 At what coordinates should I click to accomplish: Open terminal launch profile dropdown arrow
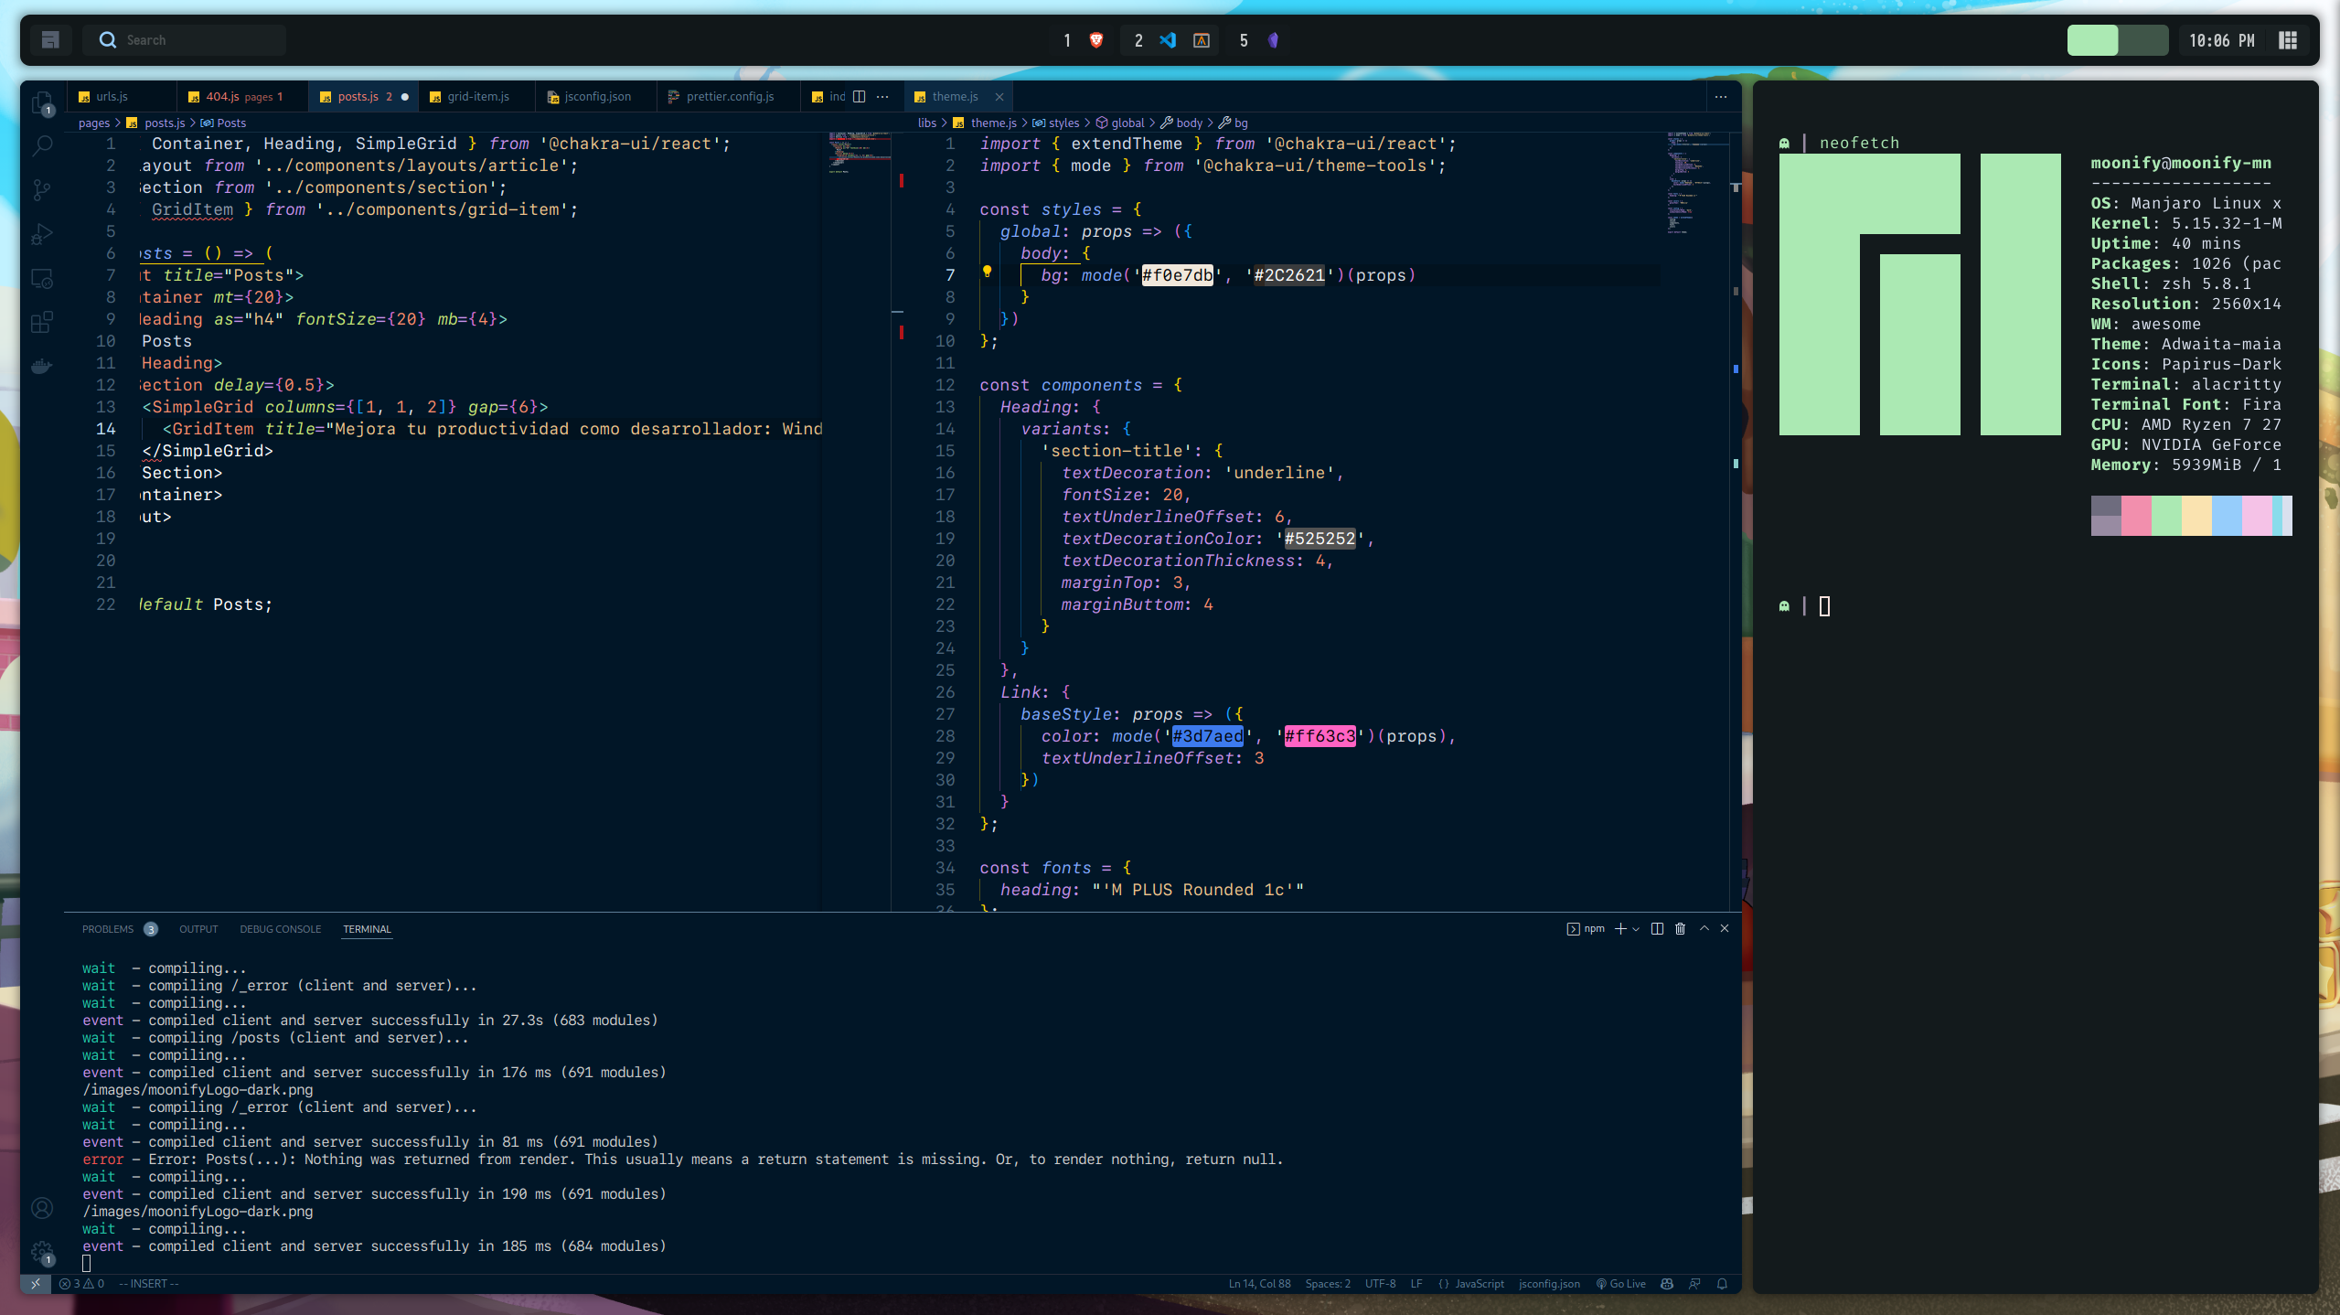(1636, 929)
